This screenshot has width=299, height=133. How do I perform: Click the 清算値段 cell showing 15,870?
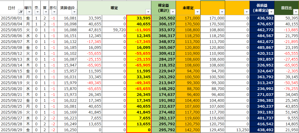tap(67, 89)
